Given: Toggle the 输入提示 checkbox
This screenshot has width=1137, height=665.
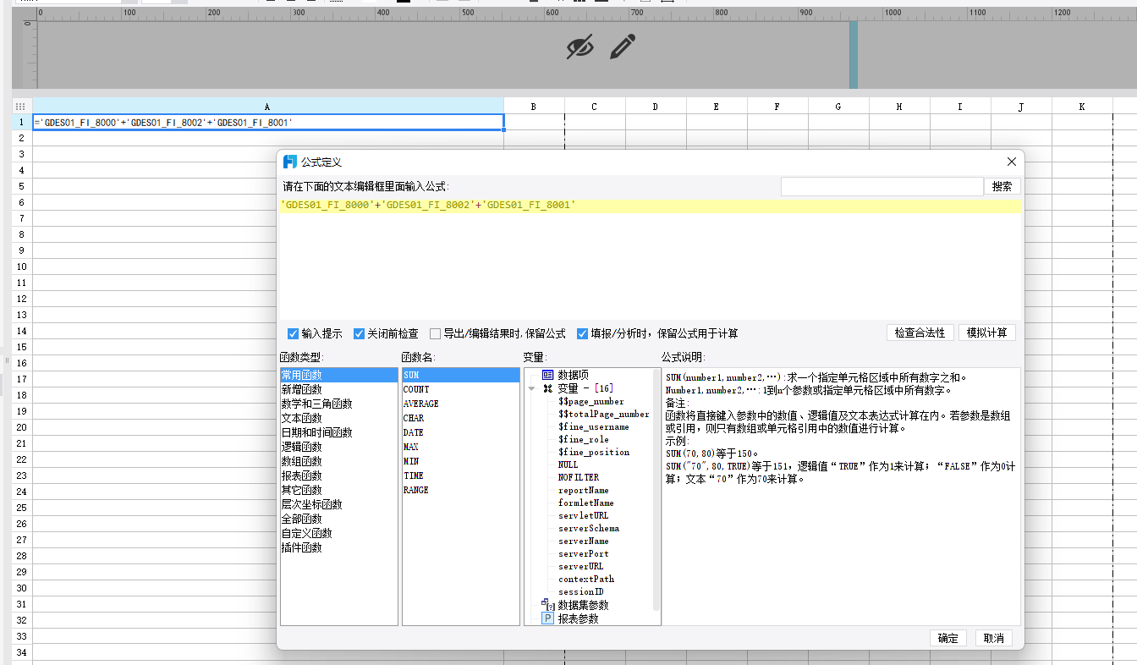Looking at the screenshot, I should (x=294, y=333).
